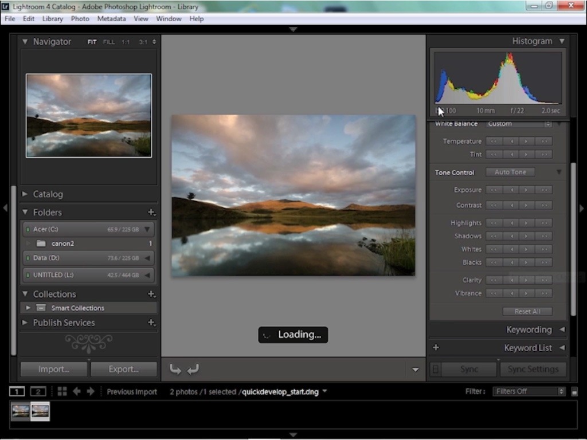Viewport: 587px width, 440px height.
Task: Switch to grid view icon in filmstrip bar
Action: pyautogui.click(x=62, y=391)
